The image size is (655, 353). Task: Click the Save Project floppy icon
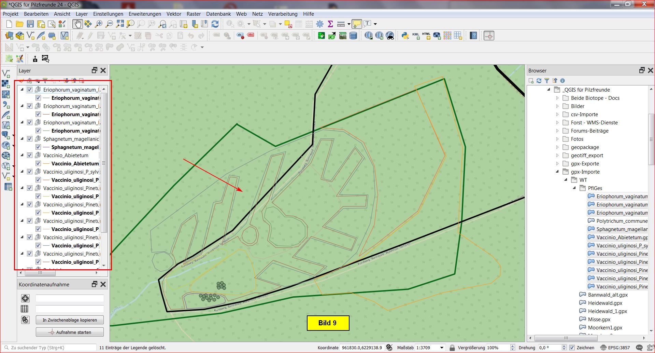click(x=30, y=24)
